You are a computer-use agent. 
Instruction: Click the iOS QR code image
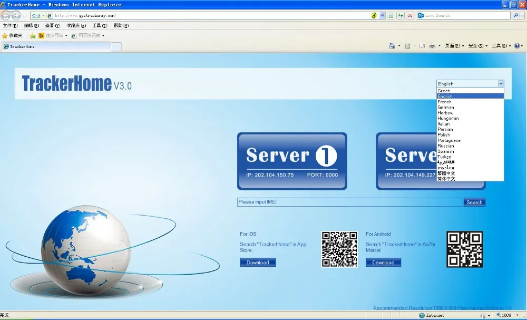[x=339, y=249]
